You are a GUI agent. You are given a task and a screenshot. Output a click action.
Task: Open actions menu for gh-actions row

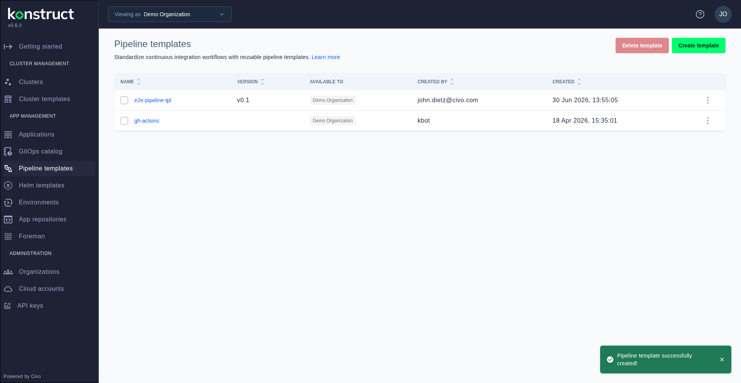(708, 121)
